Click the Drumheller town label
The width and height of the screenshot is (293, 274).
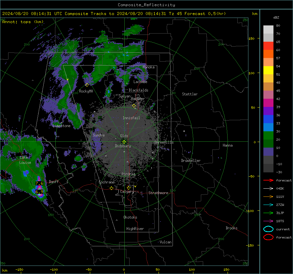pyautogui.click(x=191, y=161)
